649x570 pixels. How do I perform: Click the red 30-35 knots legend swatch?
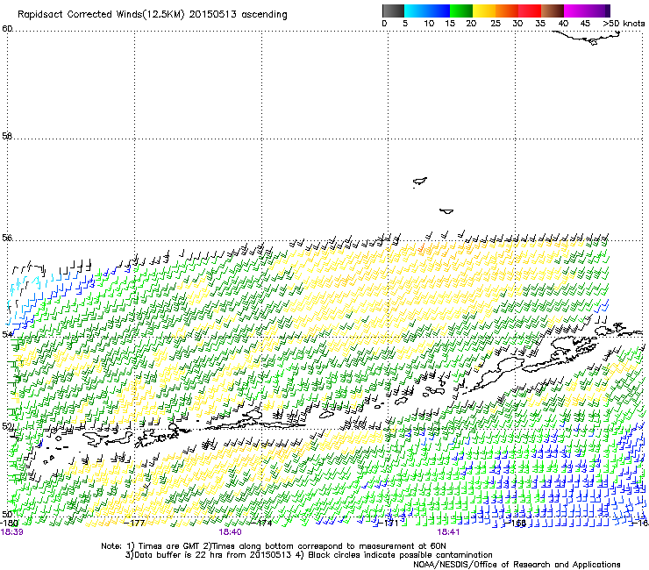[530, 11]
